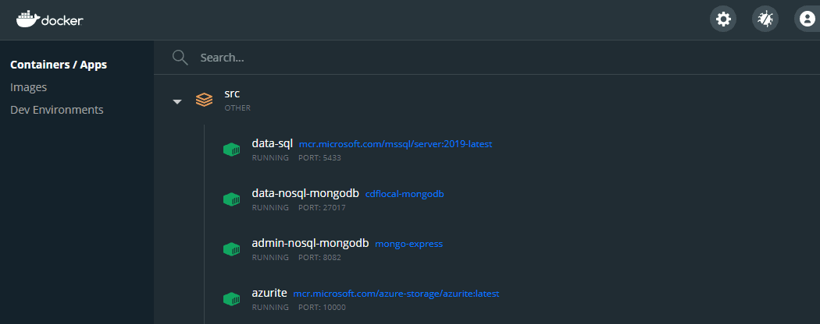Screen dimensions: 820x324
Task: Click the data-nosql-mongodb container icon
Action: (x=231, y=199)
